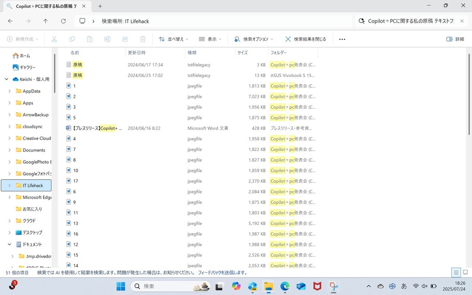Click 検索結果を閉じる button
Screen dimensions: 472x295
306,39
